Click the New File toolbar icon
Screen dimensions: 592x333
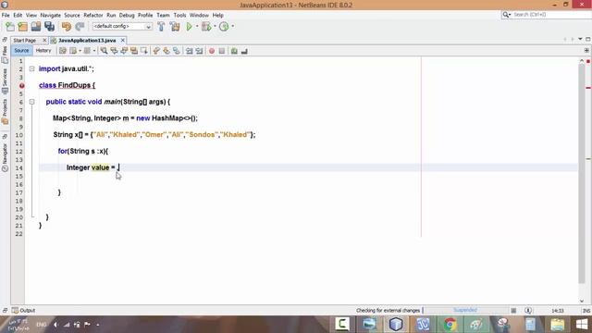click(x=10, y=27)
